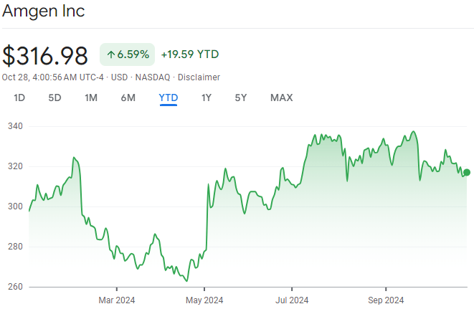Viewport: 474px width, 309px height.
Task: Click the green current-price dot on chart
Action: [x=467, y=172]
